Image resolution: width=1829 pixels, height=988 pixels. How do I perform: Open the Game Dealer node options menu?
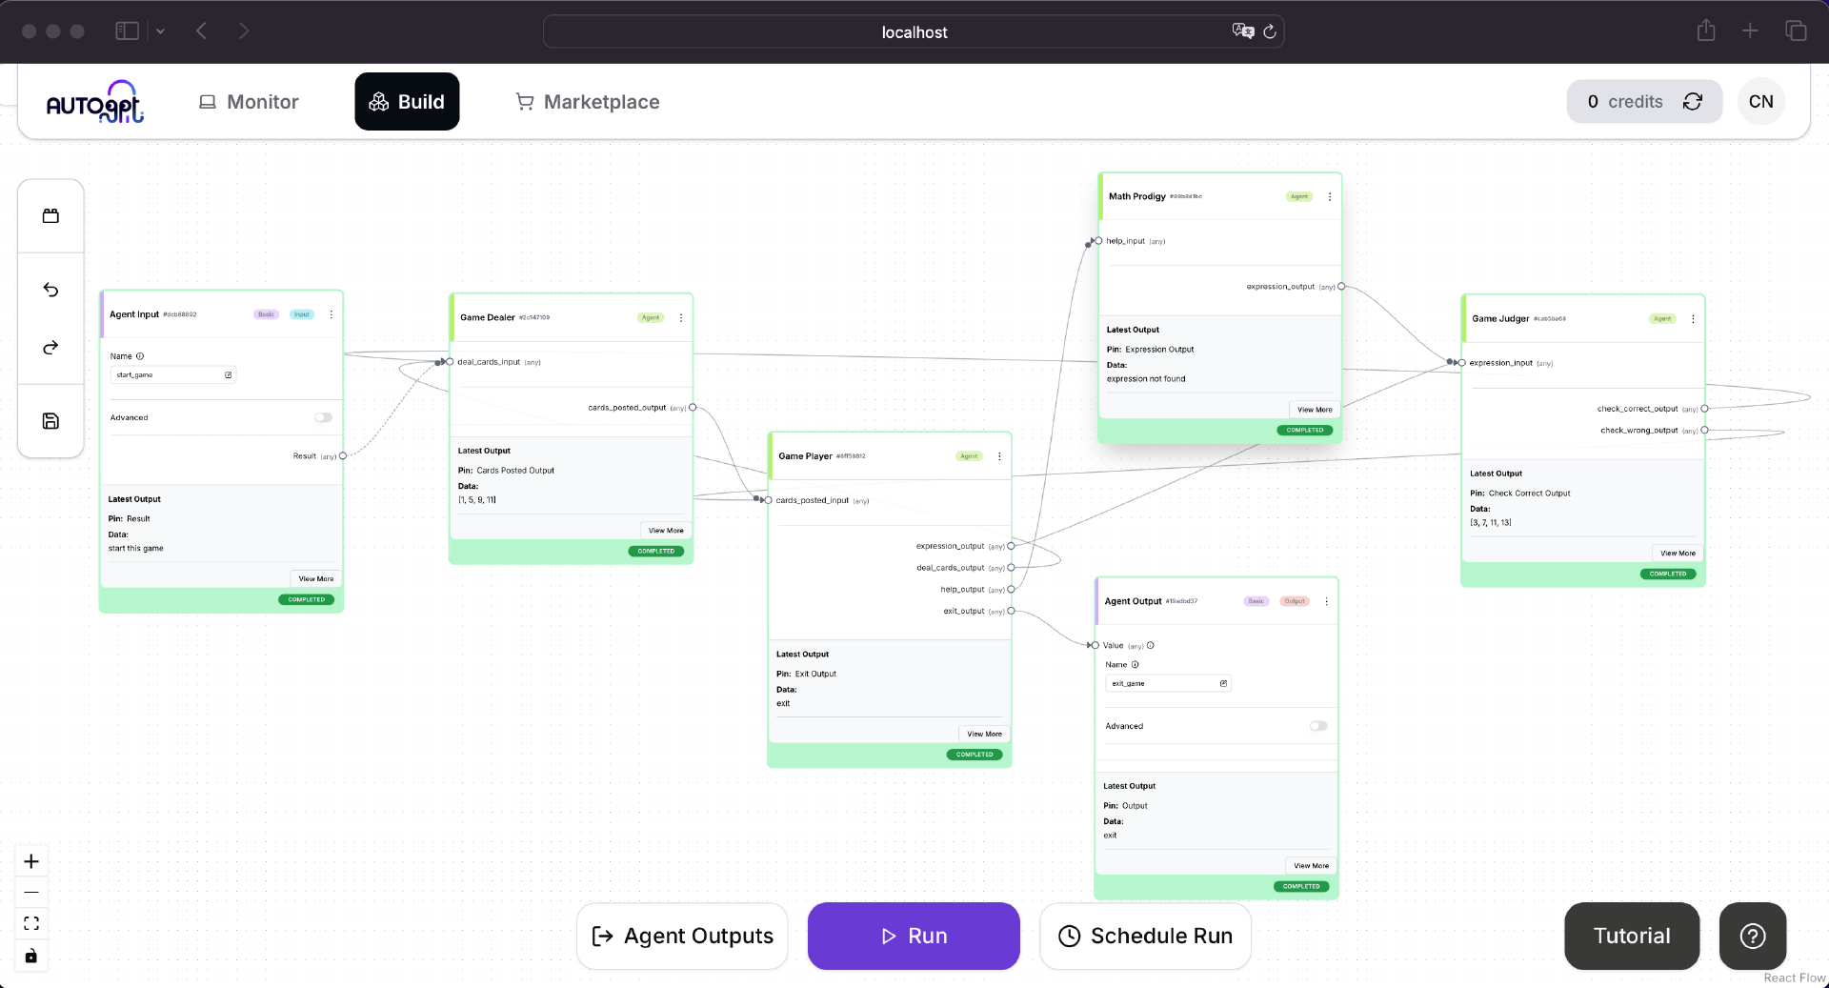[x=681, y=318]
